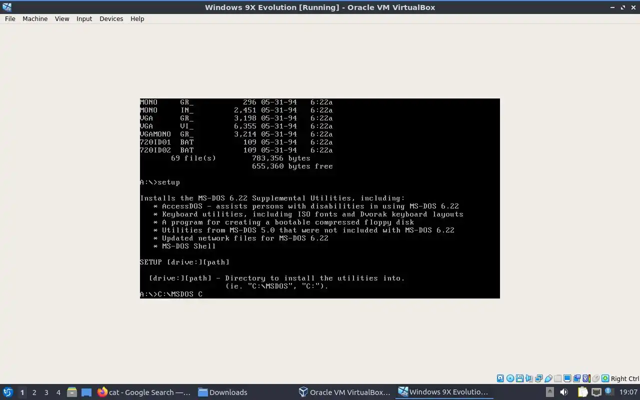Click the VGA VI_ file row

click(x=236, y=126)
